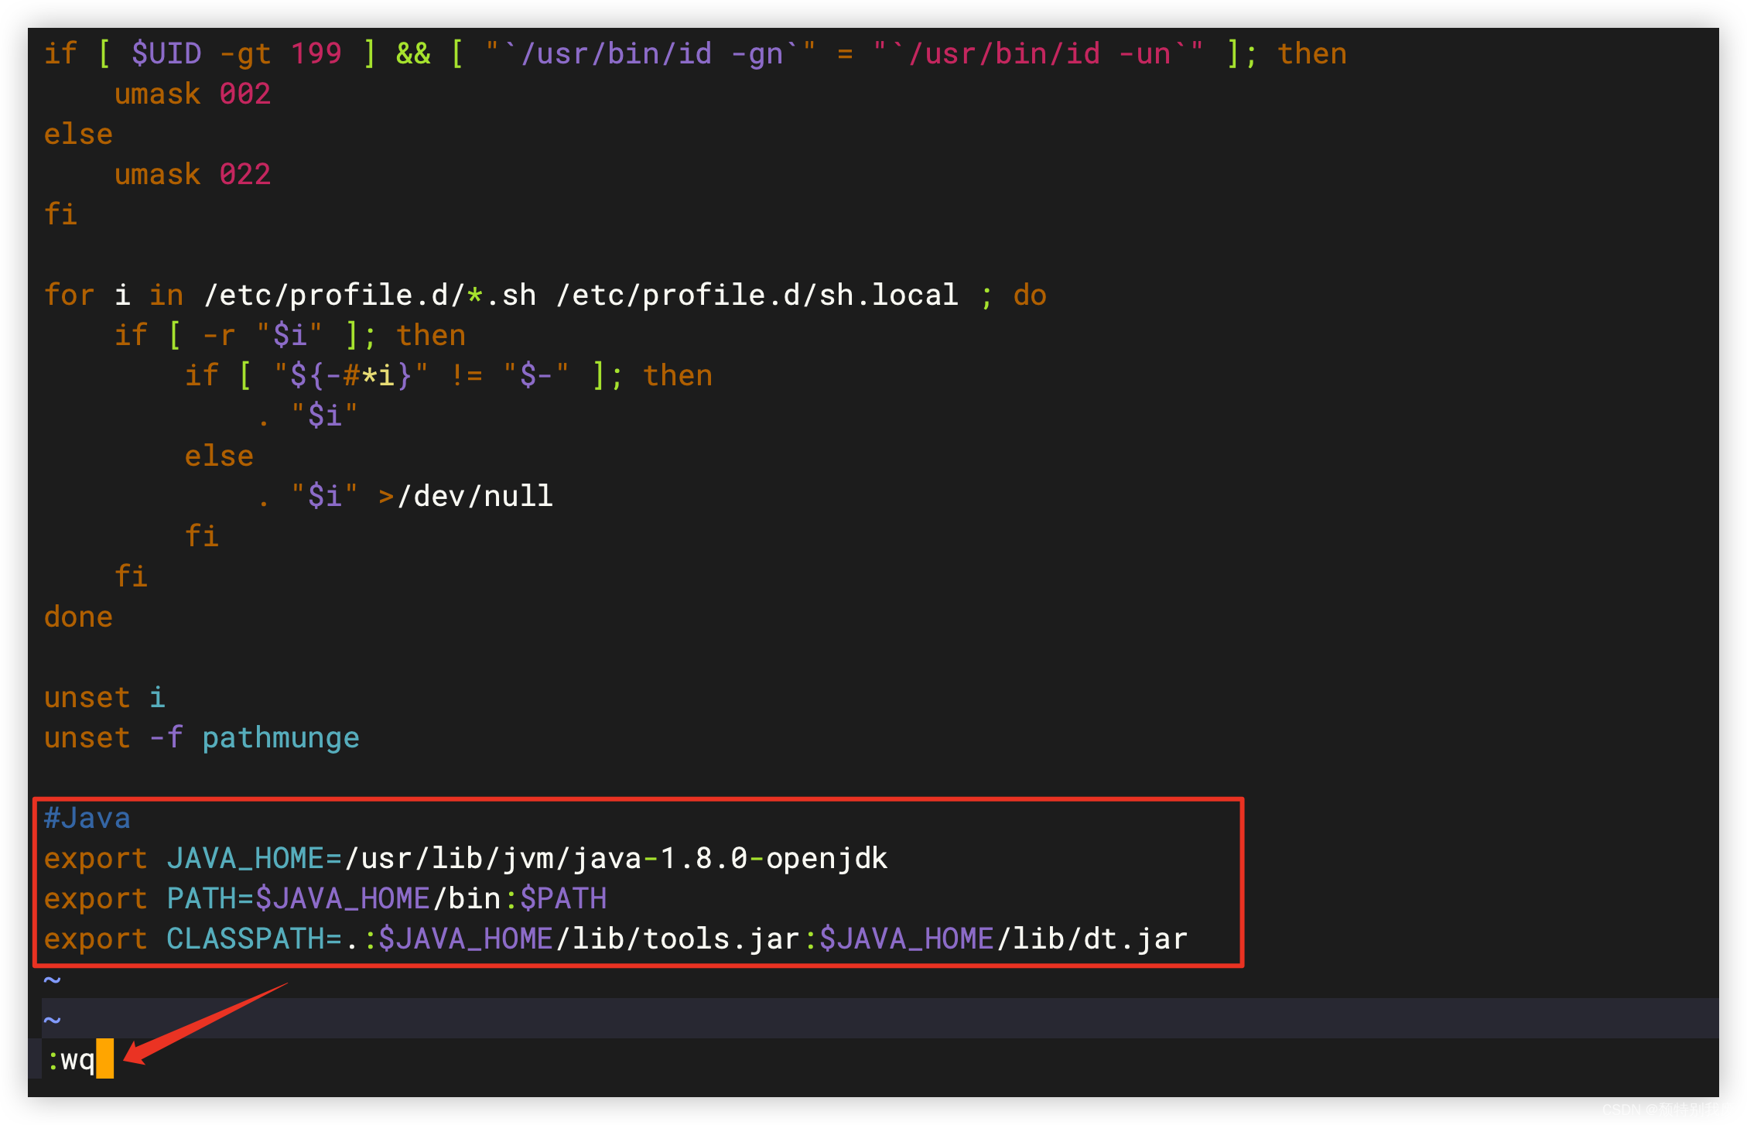Viewport: 1747px width, 1125px height.
Task: Click the /dev/null redirect text
Action: point(475,497)
